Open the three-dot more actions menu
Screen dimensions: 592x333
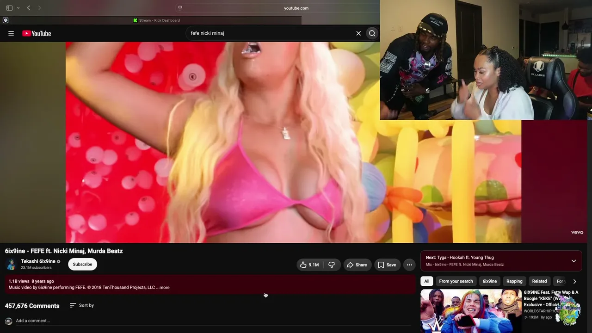pos(409,265)
